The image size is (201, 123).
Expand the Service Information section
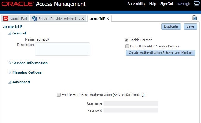pyautogui.click(x=10, y=63)
